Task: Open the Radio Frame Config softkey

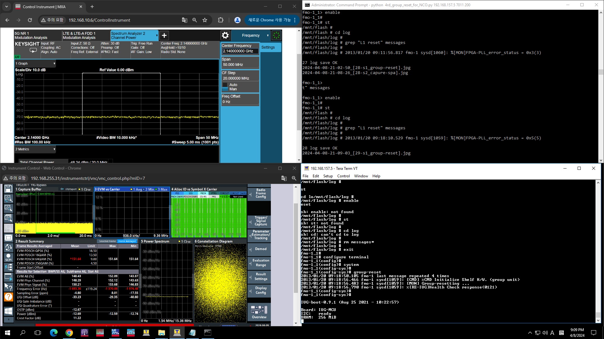Action: [259, 193]
